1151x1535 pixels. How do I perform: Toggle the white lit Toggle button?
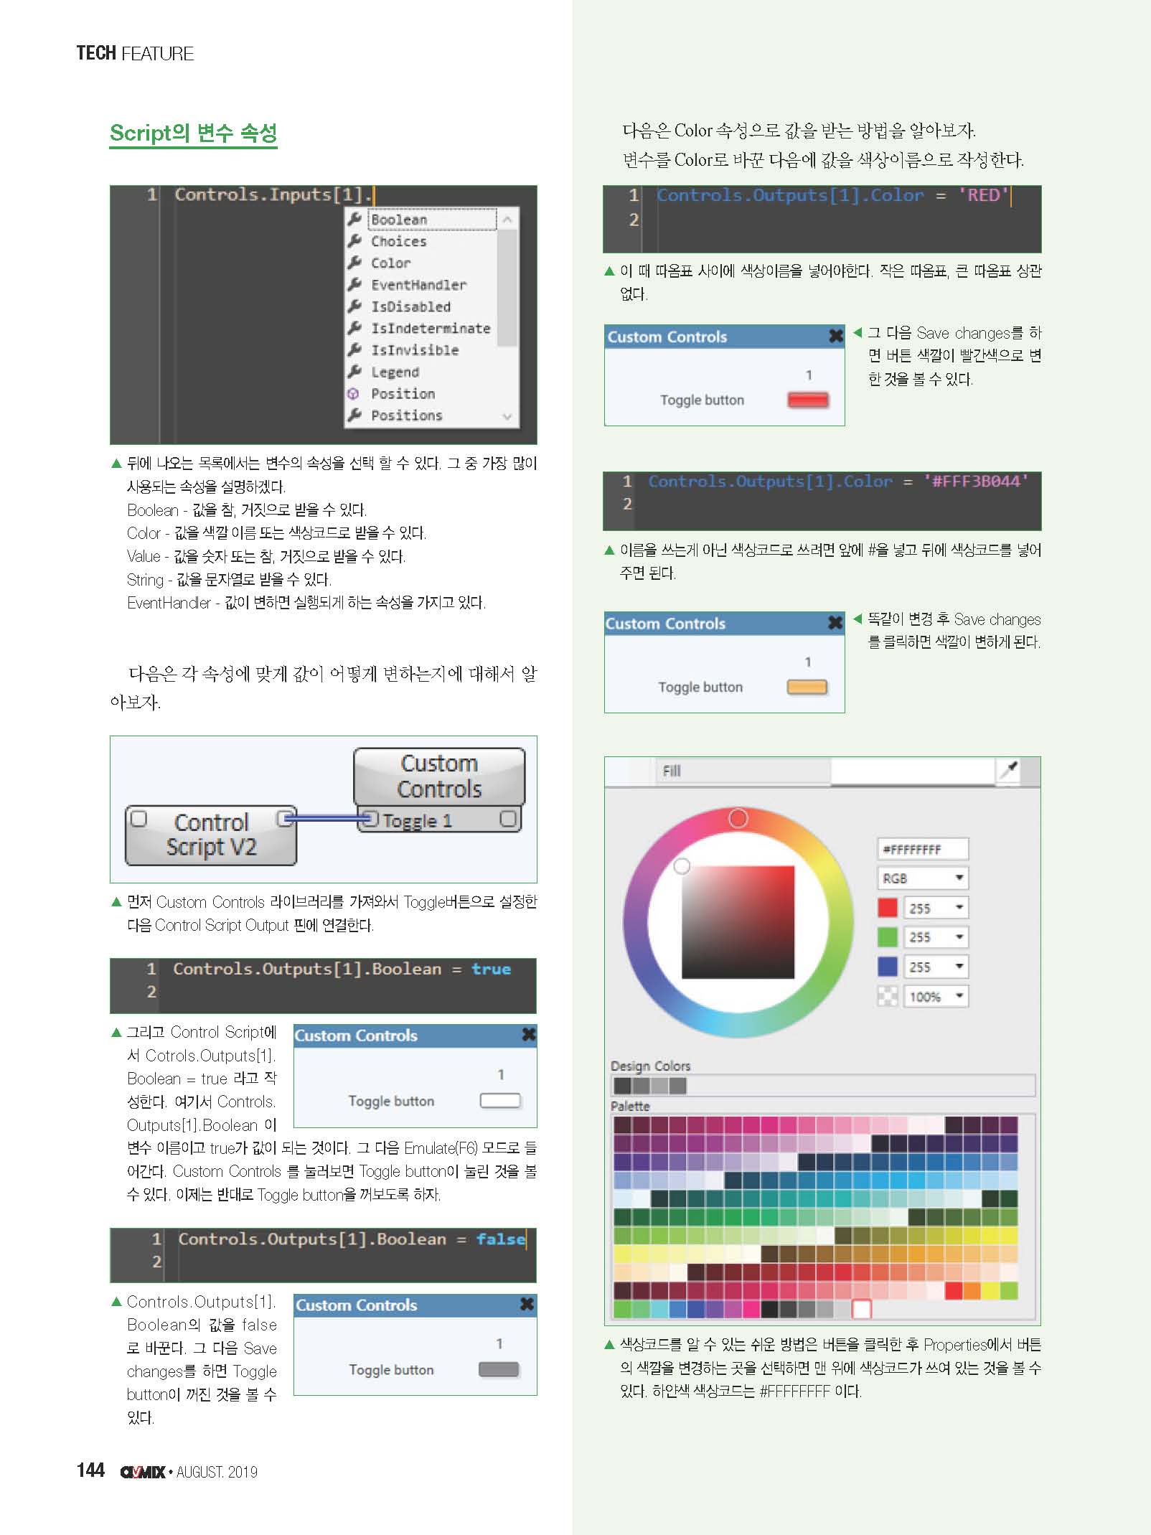500,1101
